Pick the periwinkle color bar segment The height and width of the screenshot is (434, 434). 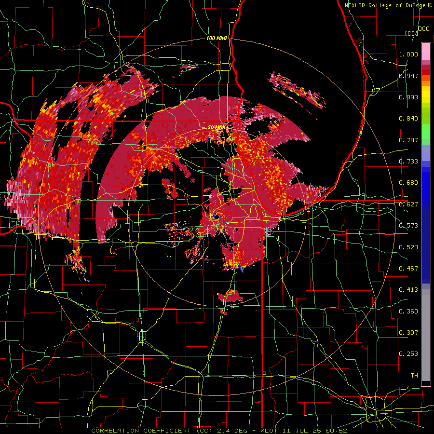426,153
